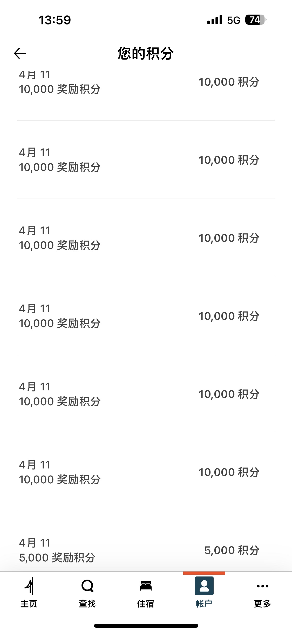The width and height of the screenshot is (292, 634).
Task: Tap the 5G network indicator
Action: 234,20
